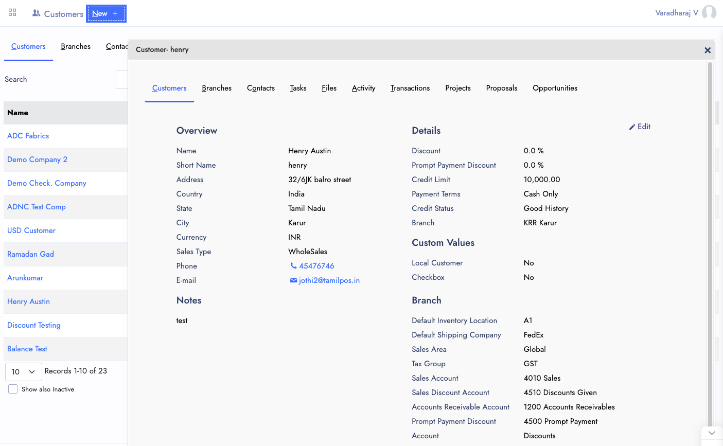Open Arunkumar customer
The width and height of the screenshot is (723, 446).
[x=25, y=278]
